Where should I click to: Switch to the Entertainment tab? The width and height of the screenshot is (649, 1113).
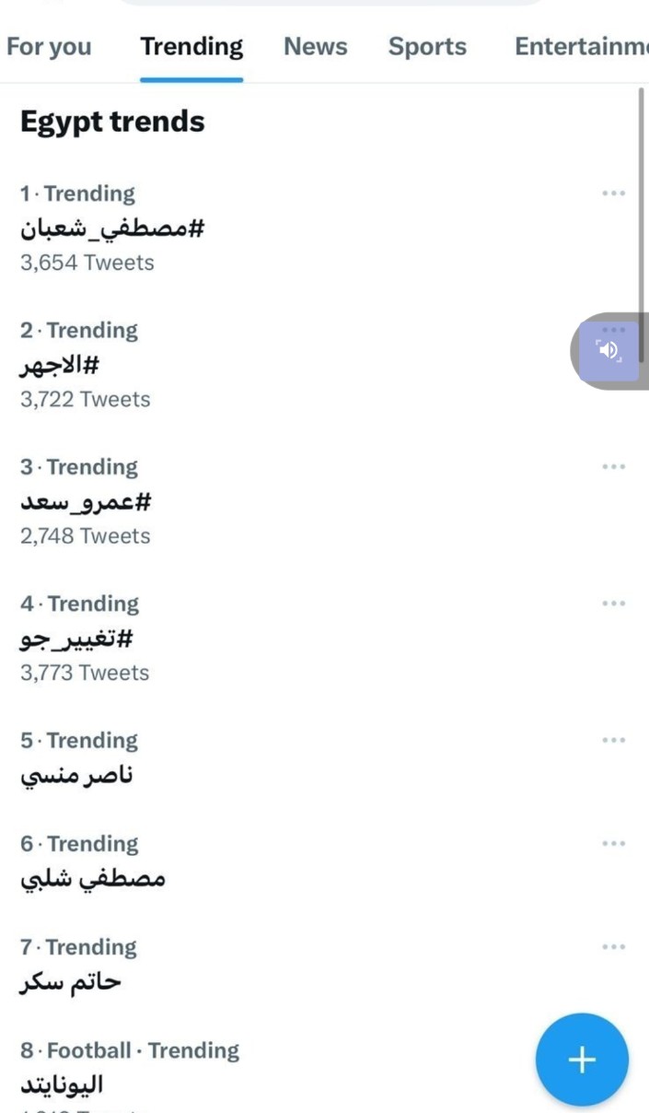tap(580, 47)
